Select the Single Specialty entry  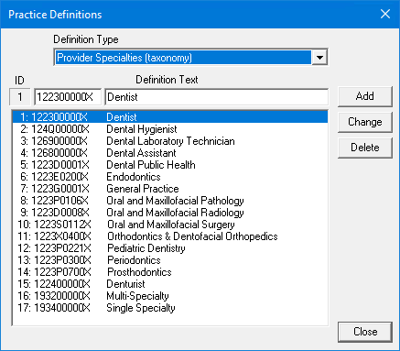(170, 308)
